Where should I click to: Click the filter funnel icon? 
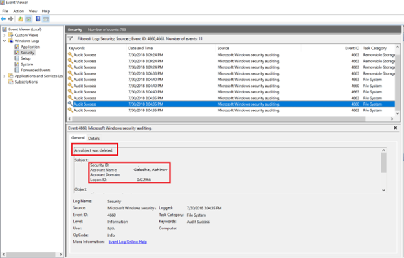tap(70, 39)
